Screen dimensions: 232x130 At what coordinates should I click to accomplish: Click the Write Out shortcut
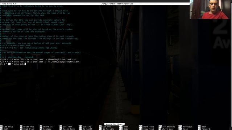click(x=27, y=127)
